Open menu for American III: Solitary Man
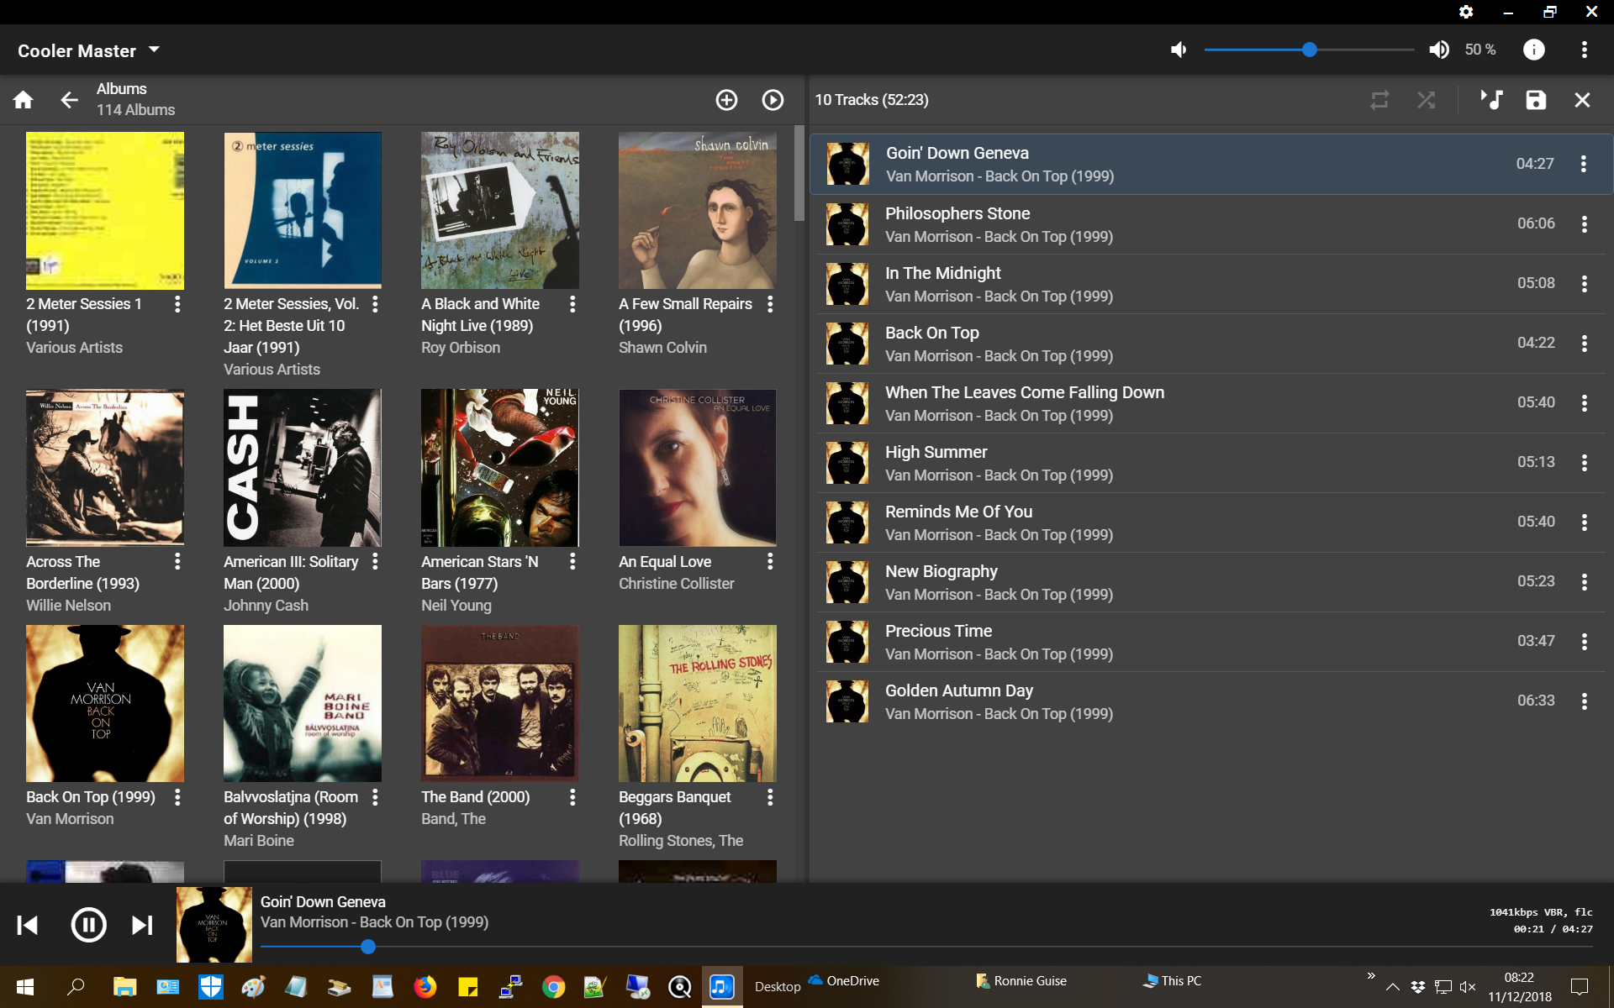Viewport: 1614px width, 1008px height. coord(375,561)
